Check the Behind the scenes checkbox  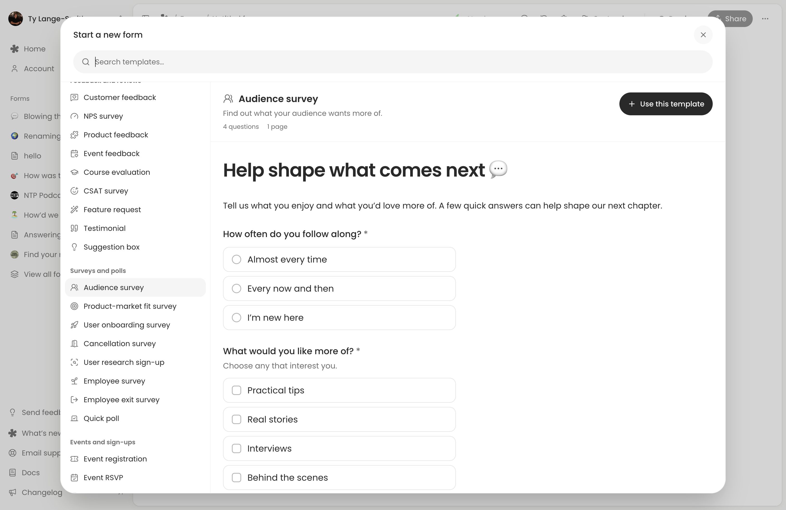tap(236, 478)
